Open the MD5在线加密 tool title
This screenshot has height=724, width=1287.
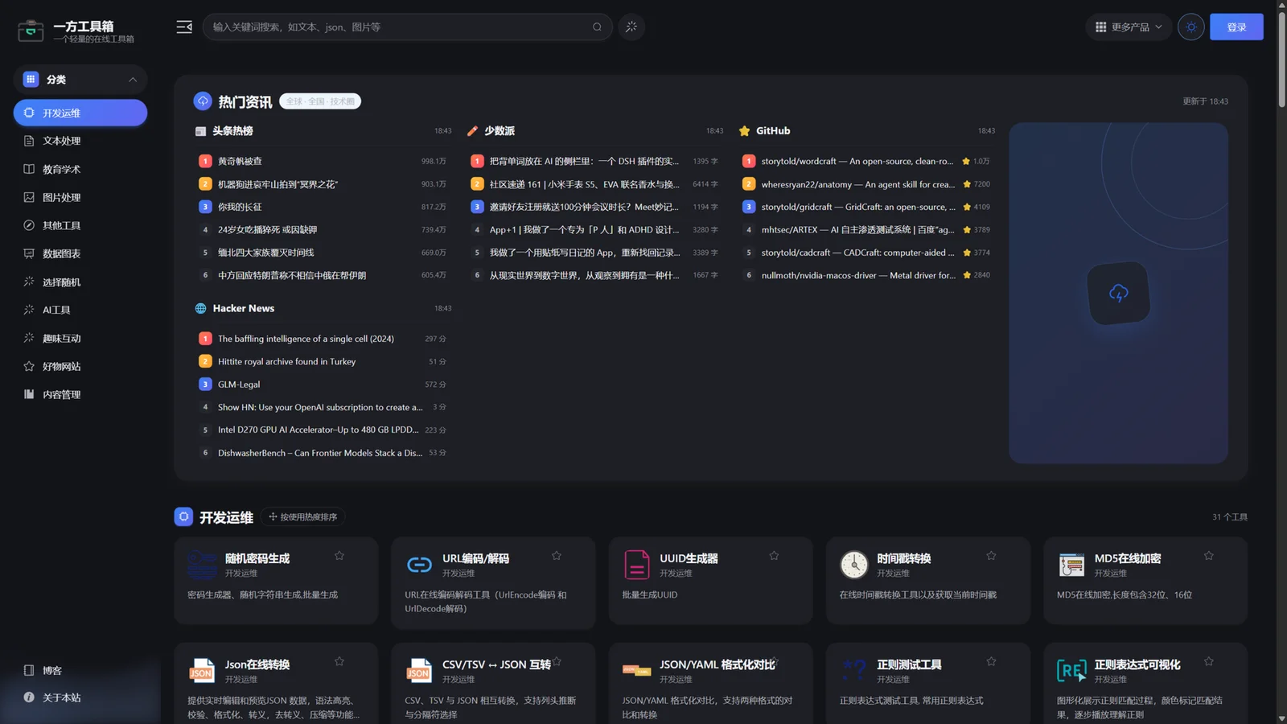(1127, 558)
